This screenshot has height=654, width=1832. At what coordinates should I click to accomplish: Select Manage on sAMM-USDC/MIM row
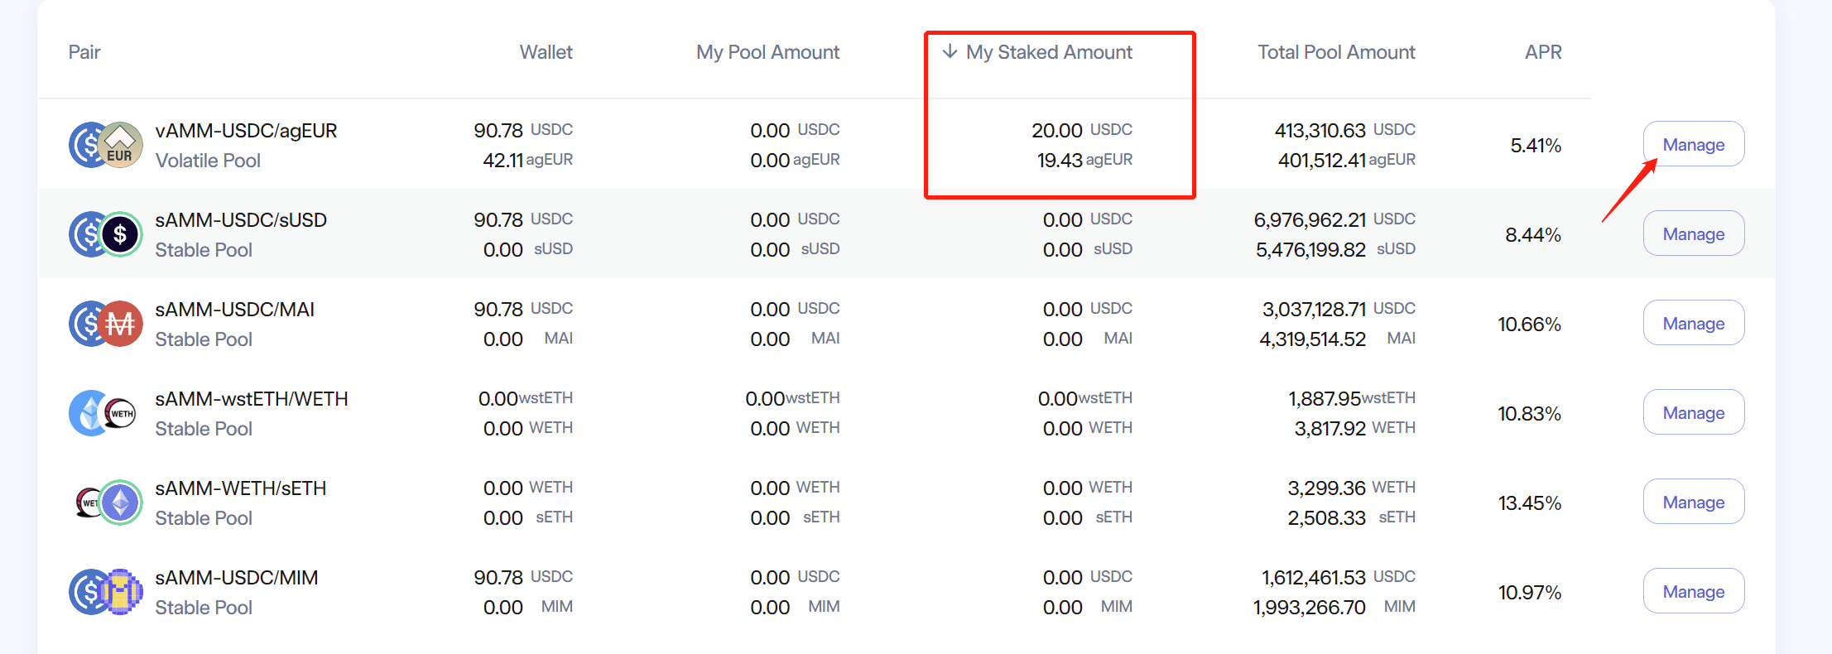(1694, 591)
